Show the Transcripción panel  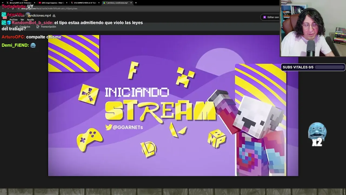pos(46,27)
